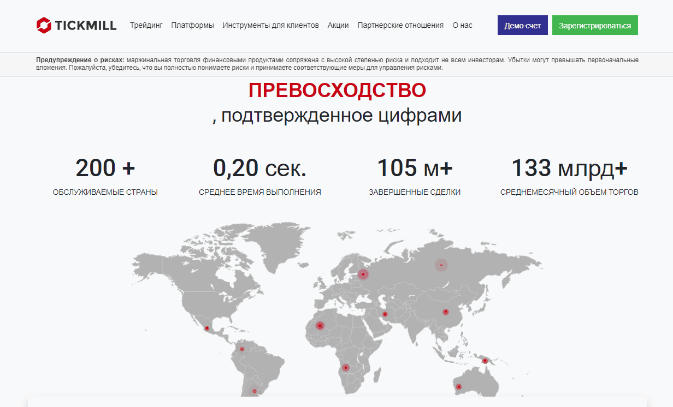Click the Демо-счет button
This screenshot has width=673, height=407.
[x=523, y=26]
